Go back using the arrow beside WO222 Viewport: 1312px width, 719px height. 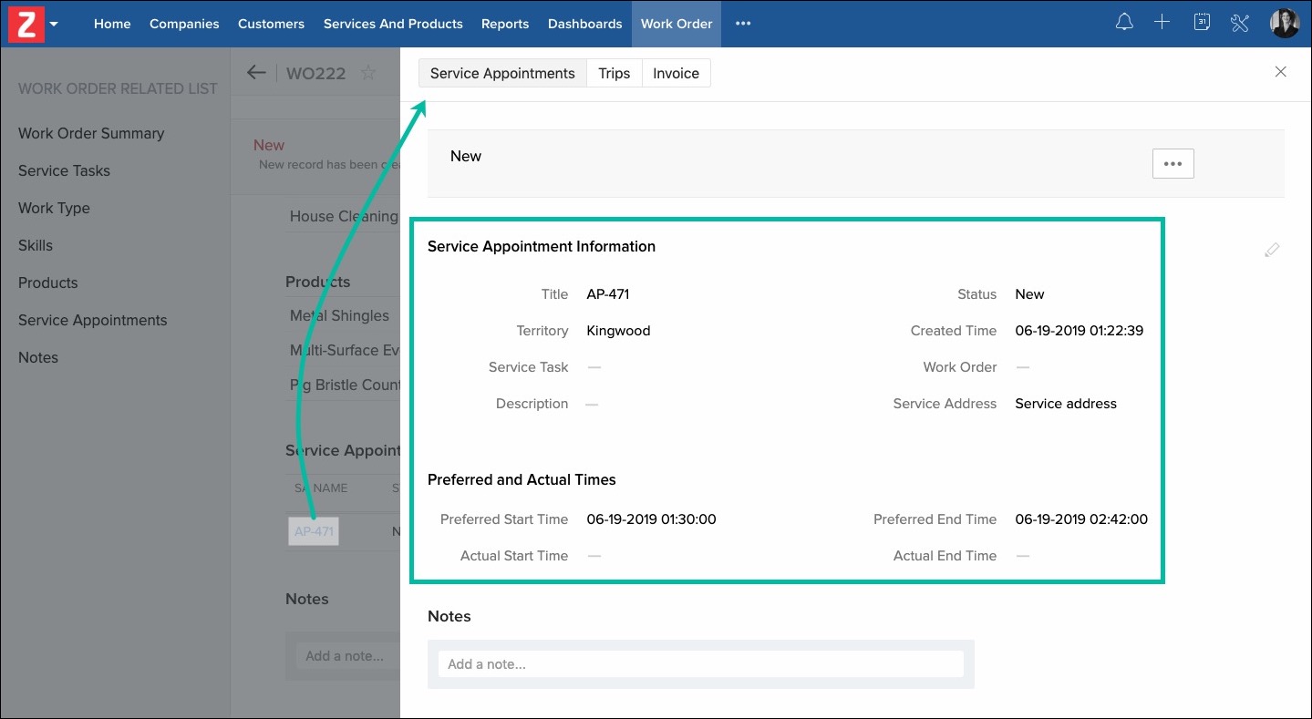click(x=256, y=73)
